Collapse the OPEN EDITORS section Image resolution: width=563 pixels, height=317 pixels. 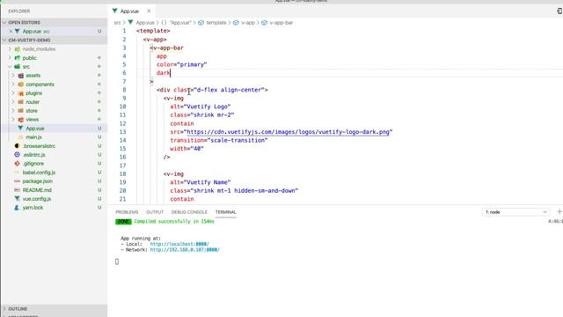tap(4, 22)
